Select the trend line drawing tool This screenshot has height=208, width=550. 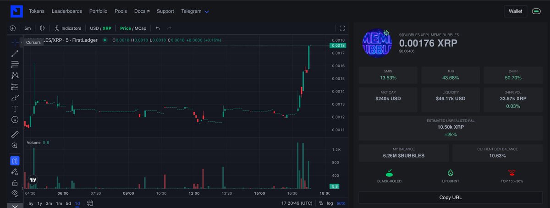coord(15,54)
